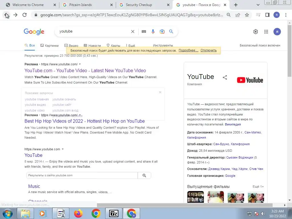292x219 pixels.
Task: Close the Похожие запросы box
Action: (x=160, y=92)
